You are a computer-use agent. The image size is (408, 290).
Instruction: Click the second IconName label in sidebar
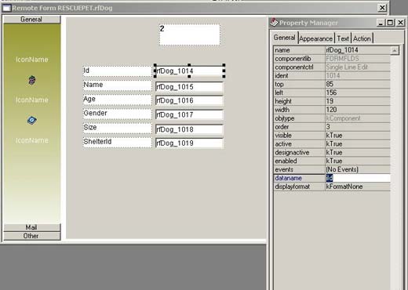click(32, 100)
